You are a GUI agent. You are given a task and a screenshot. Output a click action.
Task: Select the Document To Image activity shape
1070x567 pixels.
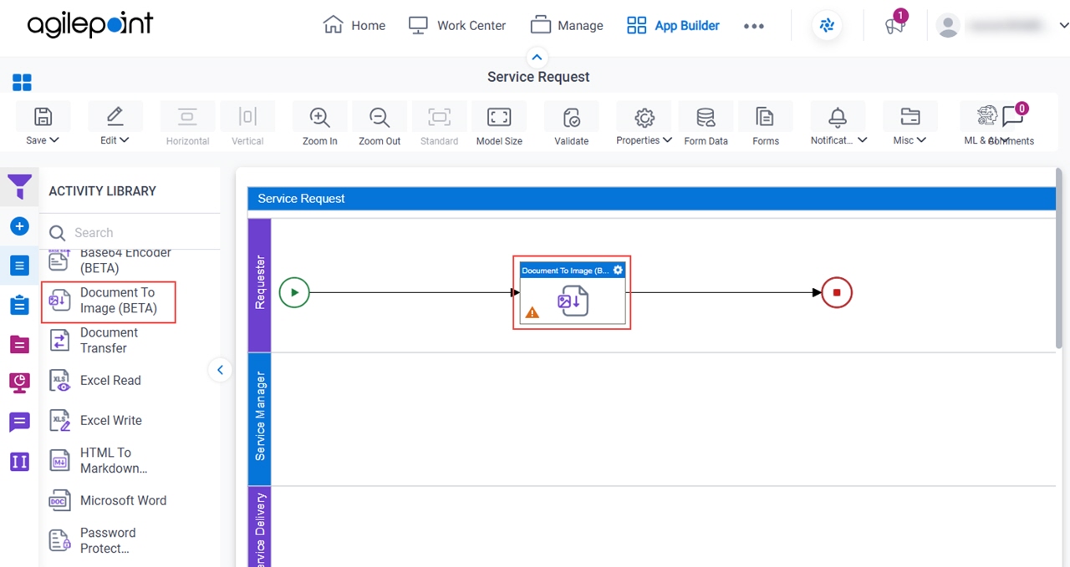coord(572,293)
